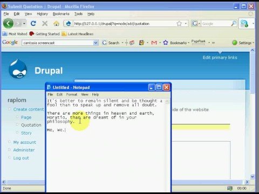Click the Forward navigation arrow
The height and width of the screenshot is (194, 259).
tap(18, 24)
